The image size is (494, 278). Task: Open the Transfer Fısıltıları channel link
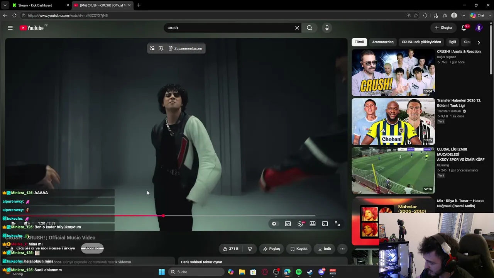[x=449, y=111]
